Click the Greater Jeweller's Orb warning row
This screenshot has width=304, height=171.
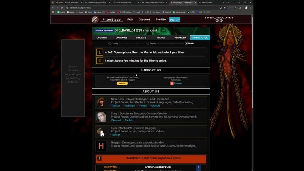(151, 167)
